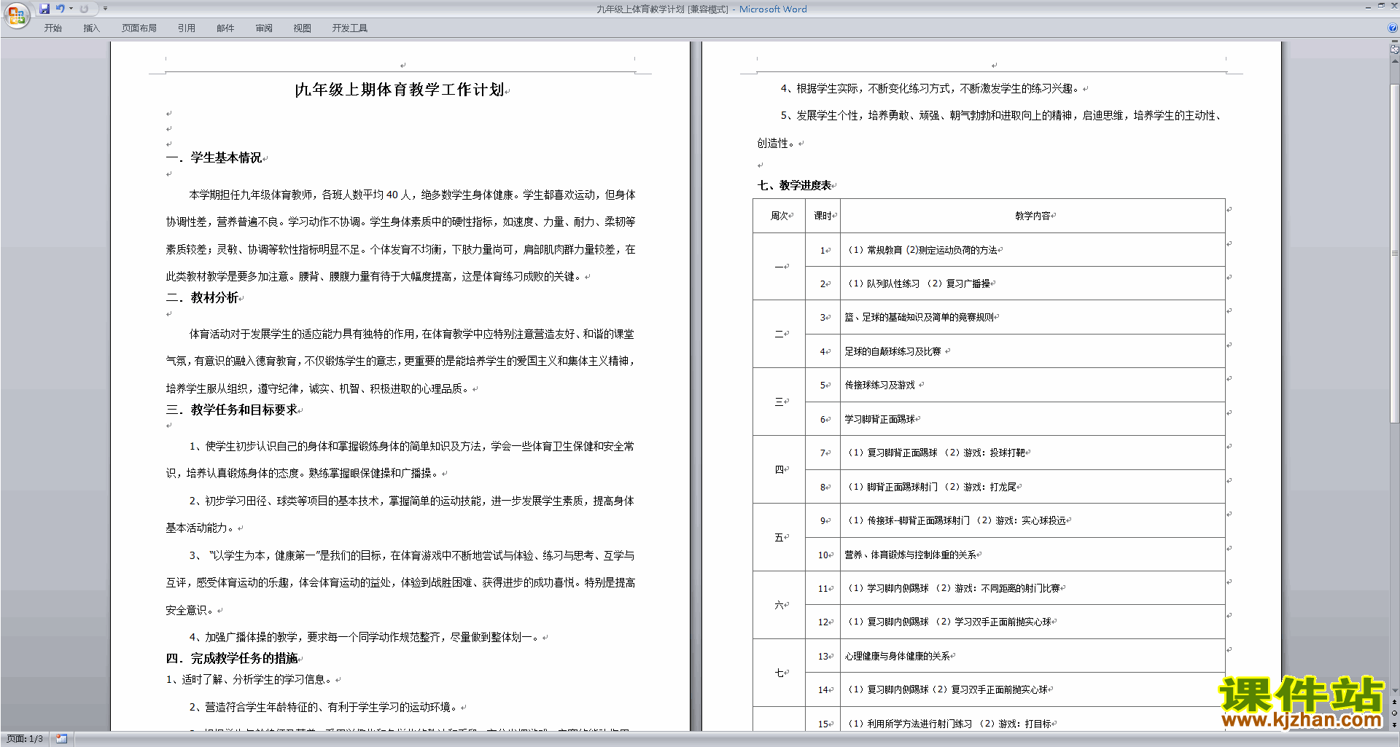1400x747 pixels.
Task: Click the heading 三．教学任务和目标要求
Action: (x=232, y=410)
